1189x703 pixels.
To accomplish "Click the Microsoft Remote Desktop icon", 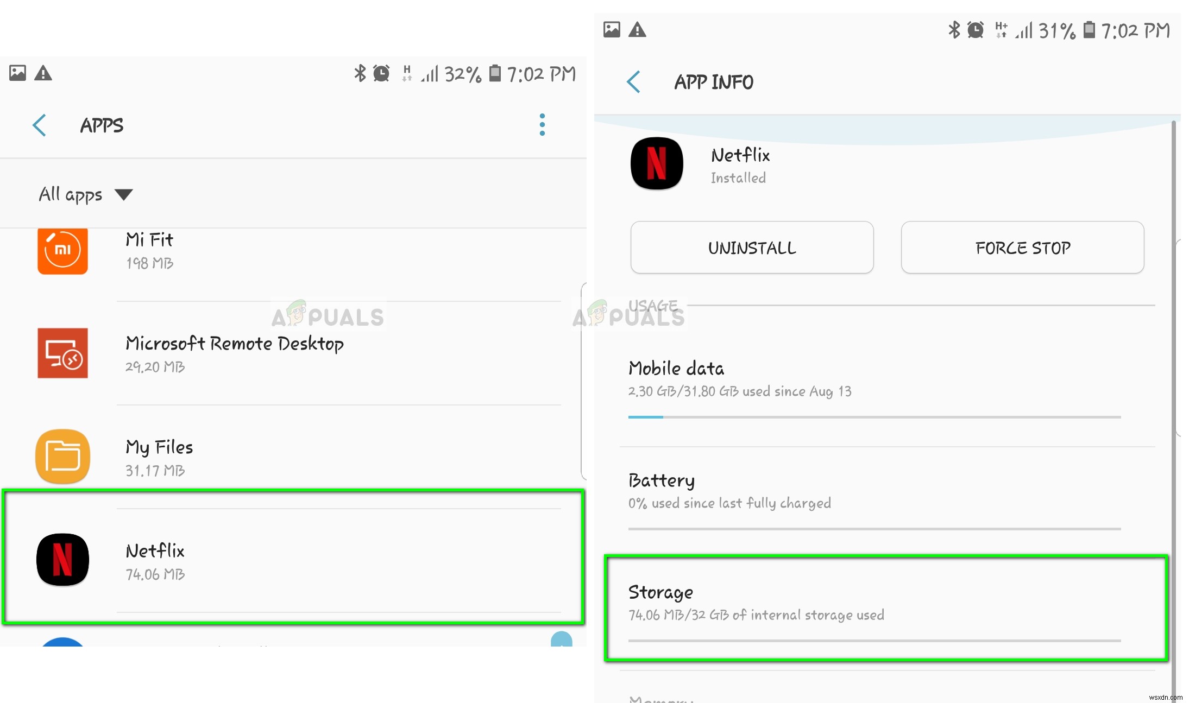I will tap(64, 352).
